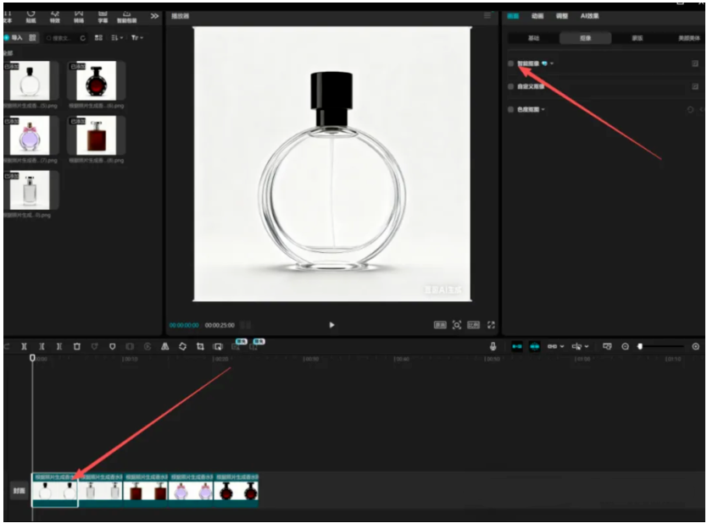
Task: Expand the >> more tools chevron
Action: pyautogui.click(x=154, y=16)
